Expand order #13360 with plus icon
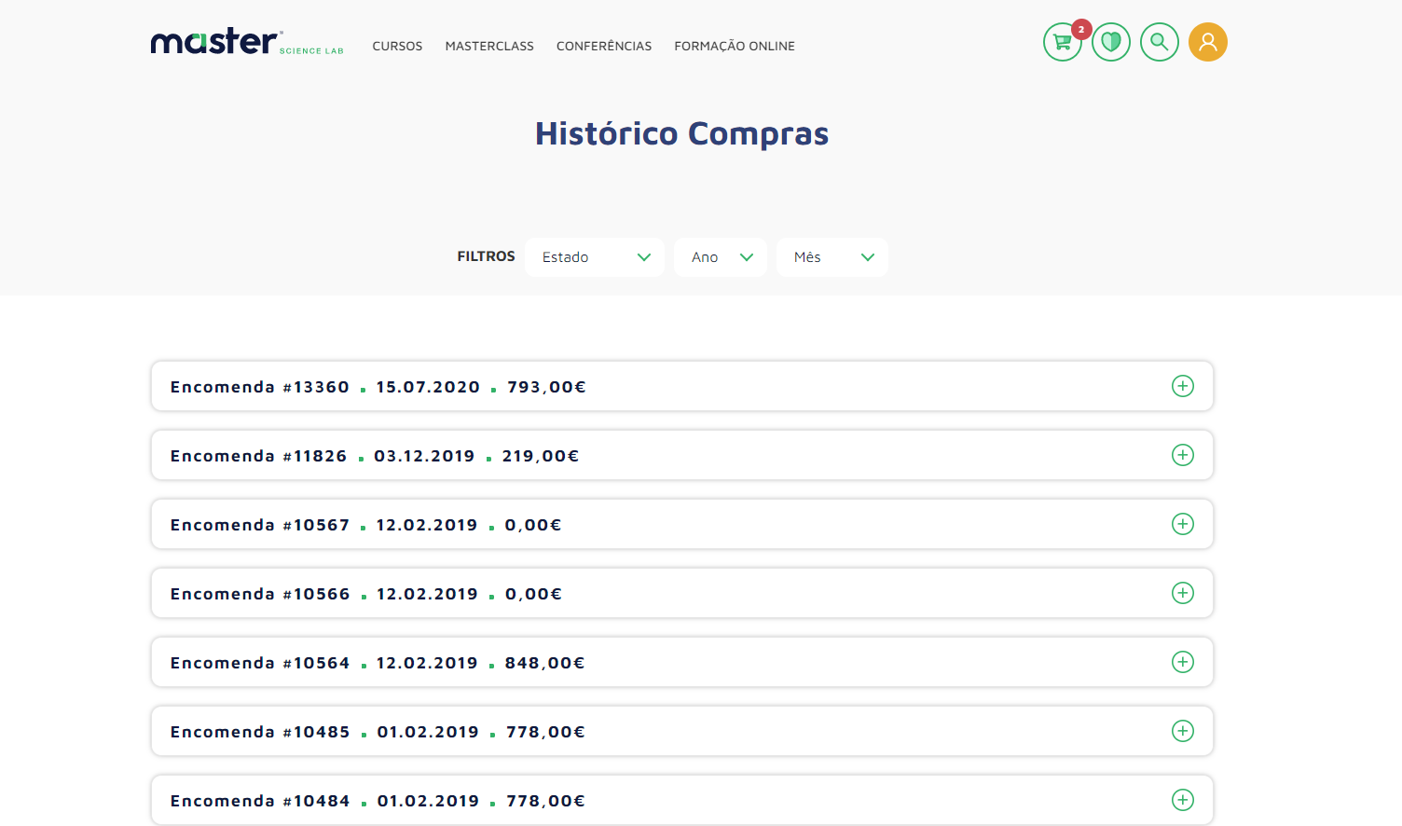The width and height of the screenshot is (1402, 826). pos(1183,386)
